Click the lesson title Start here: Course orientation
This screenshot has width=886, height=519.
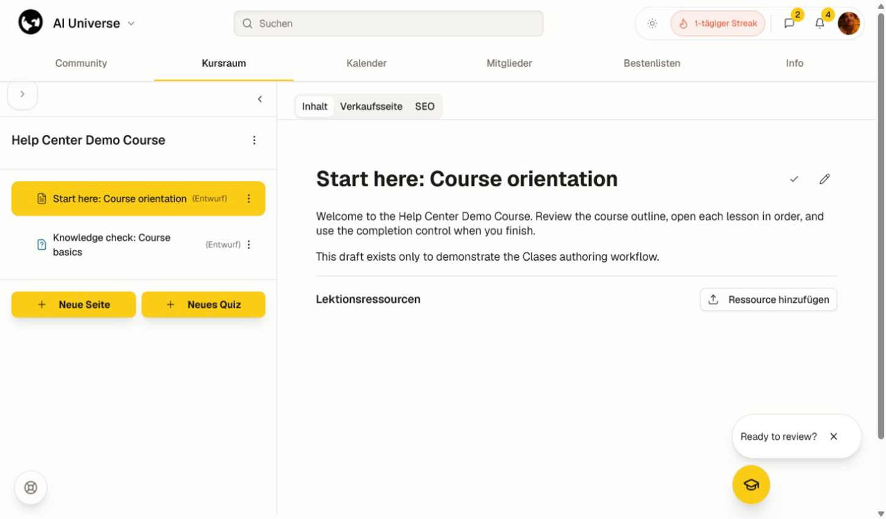point(467,179)
